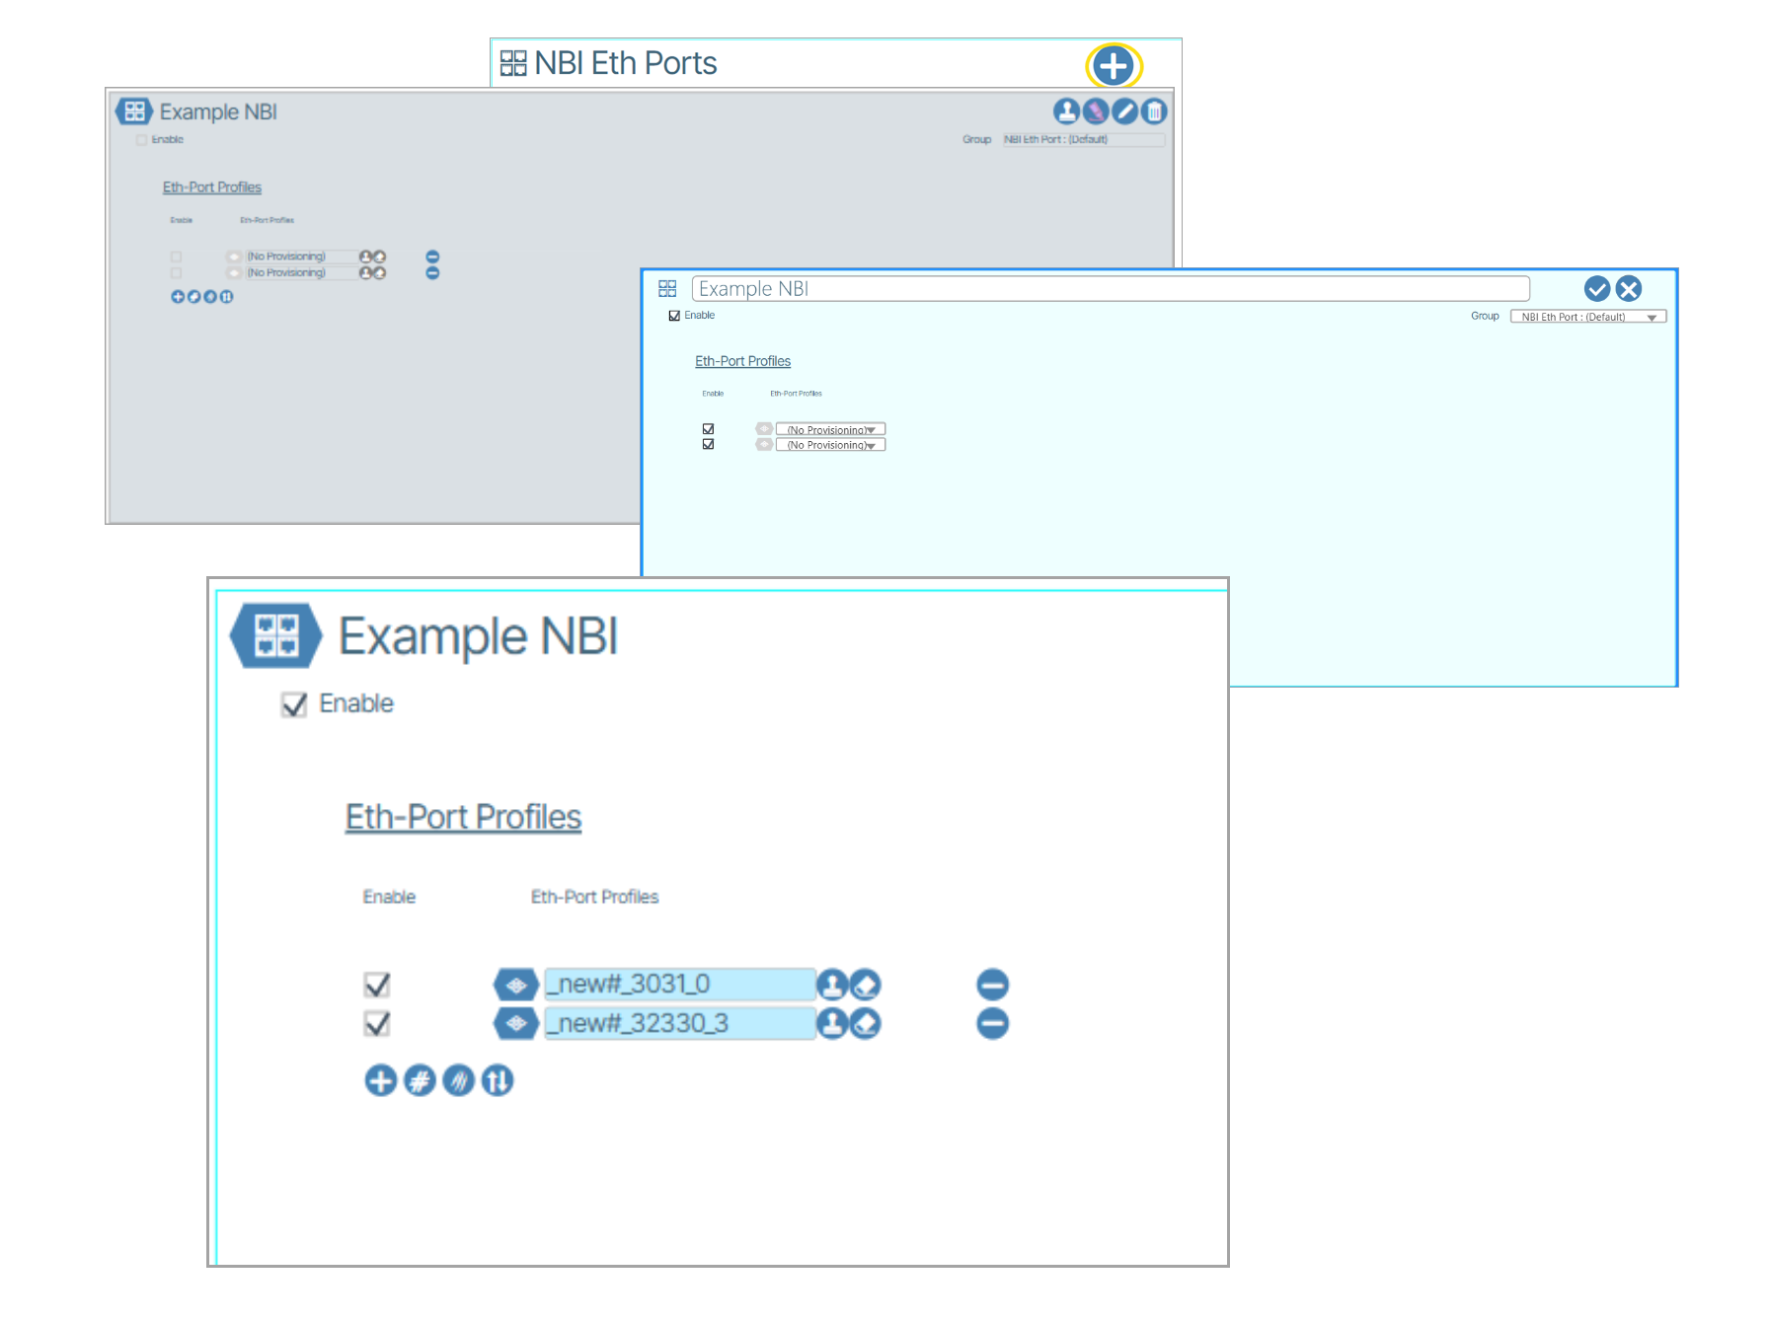The image size is (1769, 1323).
Task: Click the purple highlighter icon in top toolbar
Action: 1095,111
